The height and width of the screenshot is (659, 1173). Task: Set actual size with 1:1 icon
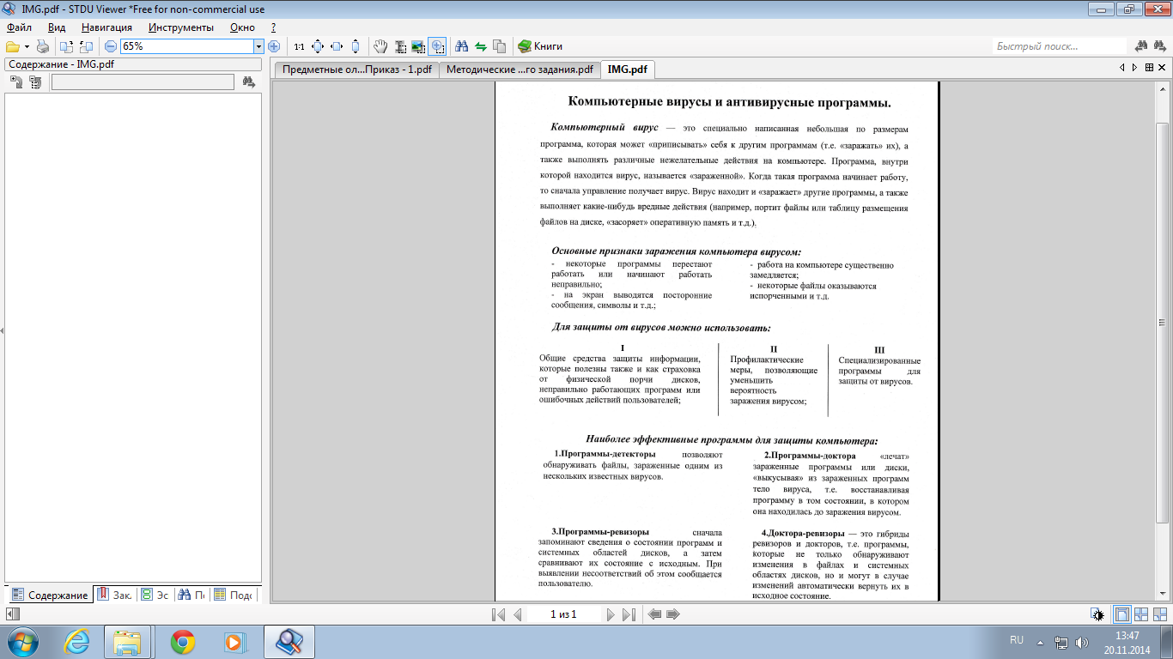299,46
